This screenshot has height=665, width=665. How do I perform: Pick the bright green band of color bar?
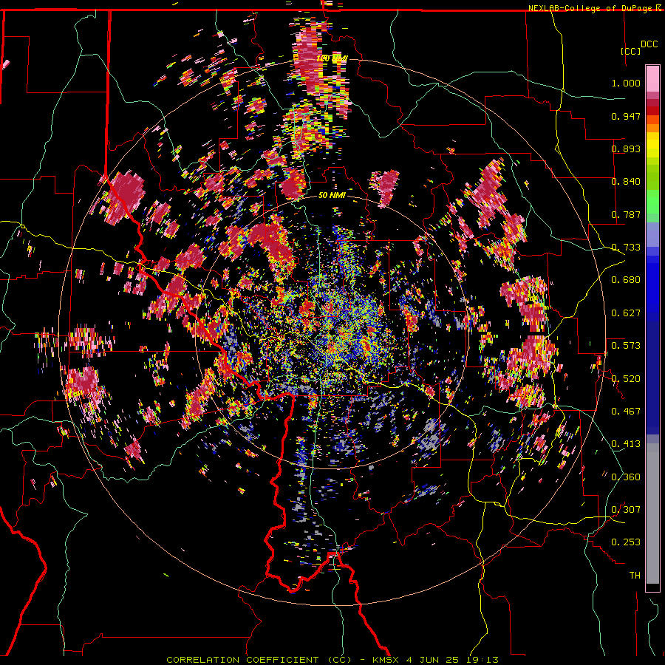(652, 202)
